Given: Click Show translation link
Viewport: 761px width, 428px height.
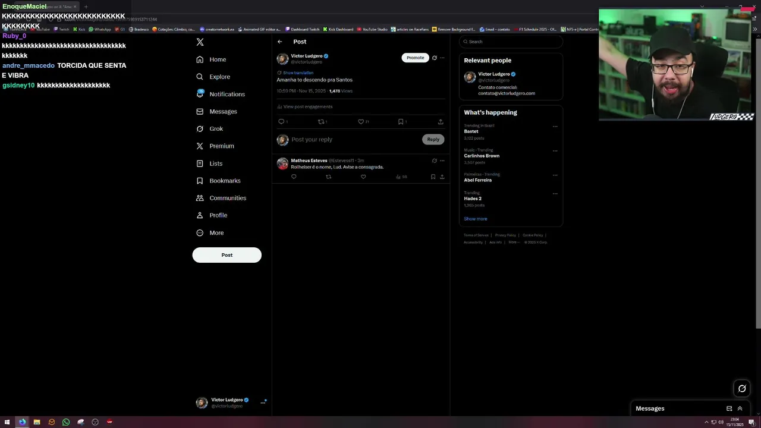Looking at the screenshot, I should coord(298,73).
